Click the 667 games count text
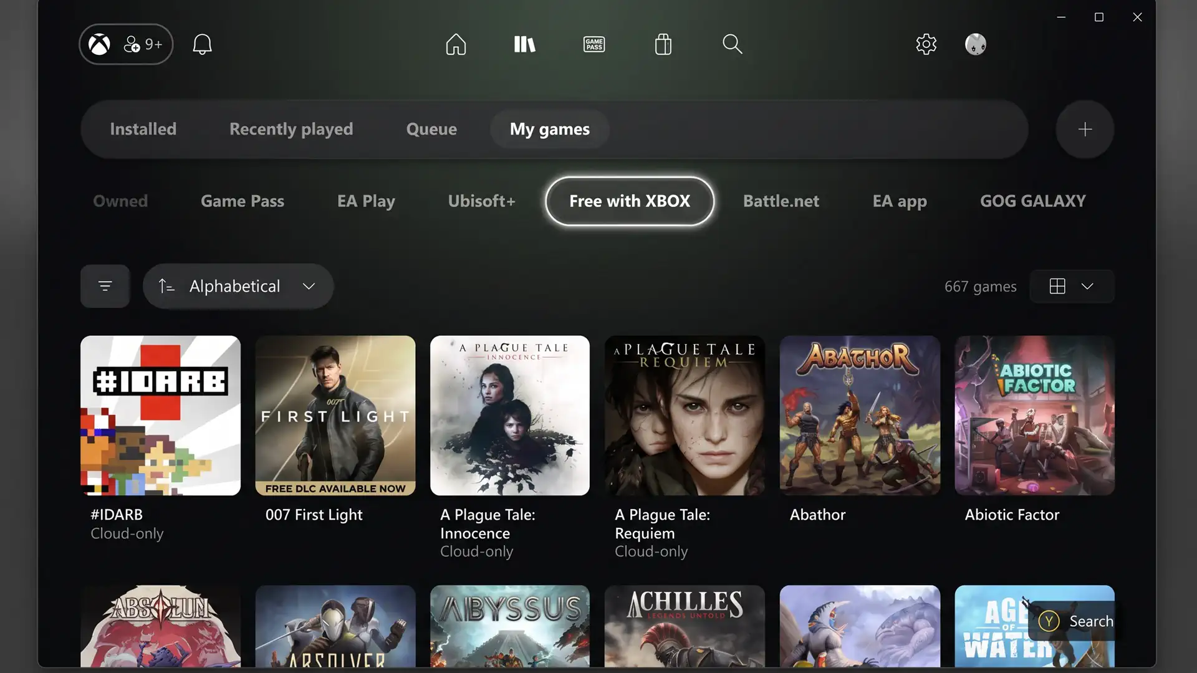Image resolution: width=1197 pixels, height=673 pixels. pos(980,286)
